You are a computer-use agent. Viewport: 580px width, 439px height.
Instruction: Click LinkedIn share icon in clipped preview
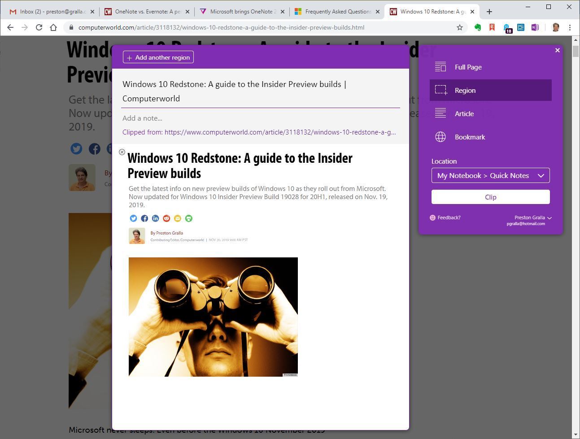point(155,218)
